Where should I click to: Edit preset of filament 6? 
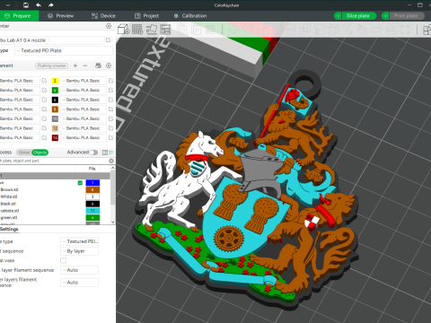[110, 100]
